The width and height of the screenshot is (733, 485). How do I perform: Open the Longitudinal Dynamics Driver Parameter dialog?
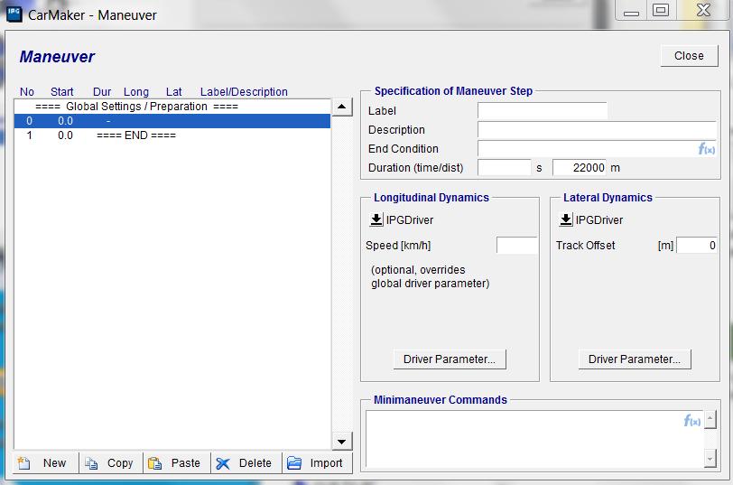click(450, 359)
